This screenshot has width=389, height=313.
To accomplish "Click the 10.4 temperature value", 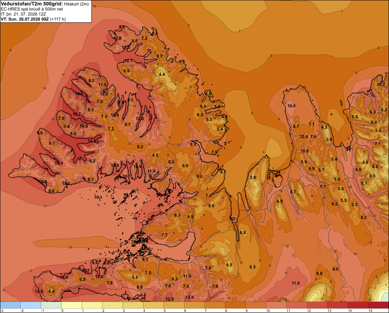I will click(x=304, y=136).
